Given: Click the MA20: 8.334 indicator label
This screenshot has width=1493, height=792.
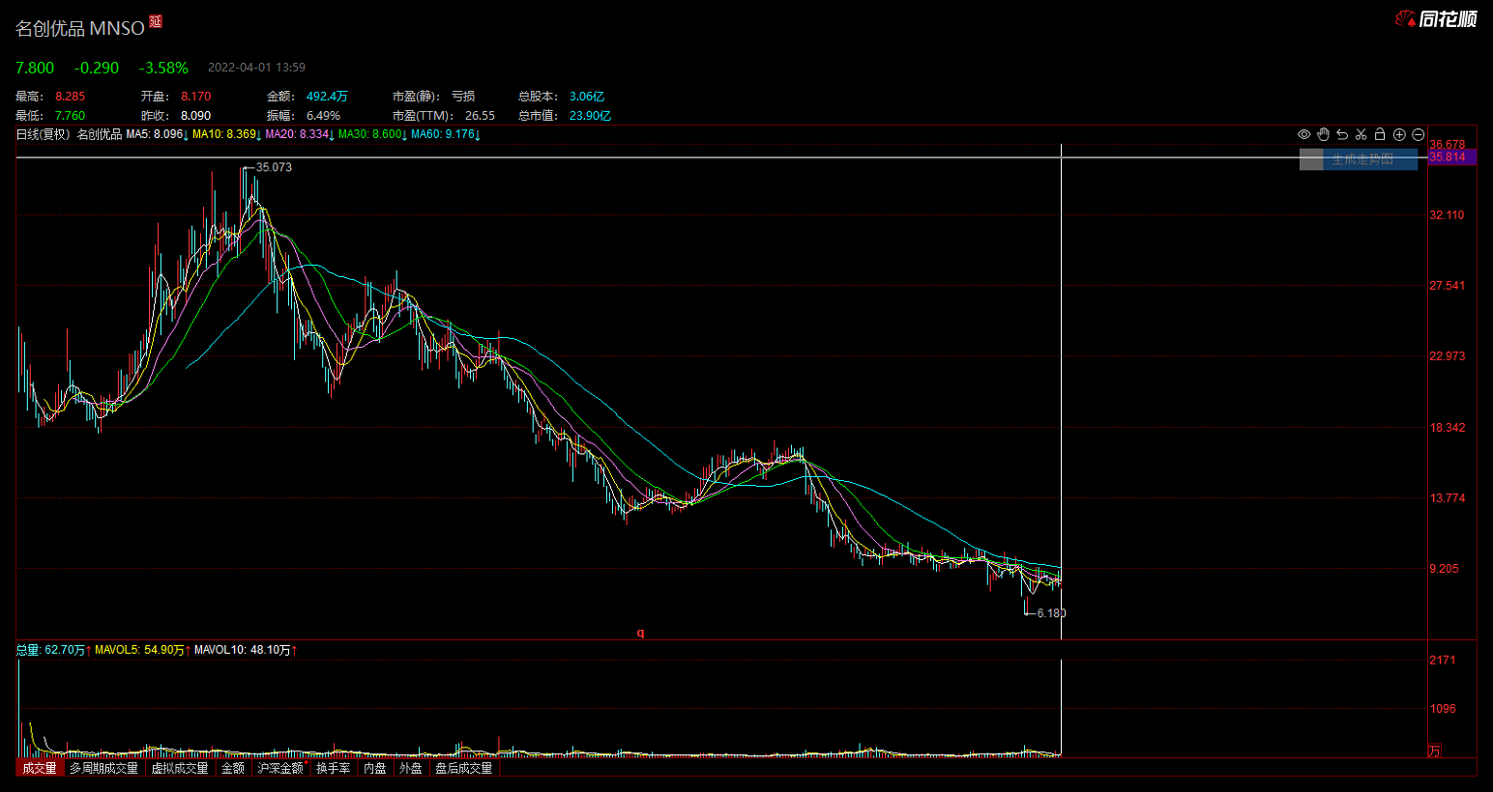Looking at the screenshot, I should pos(300,134).
